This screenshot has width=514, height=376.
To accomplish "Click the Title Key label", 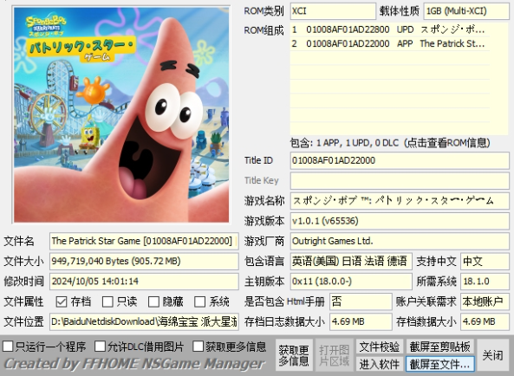I will click(x=261, y=180).
